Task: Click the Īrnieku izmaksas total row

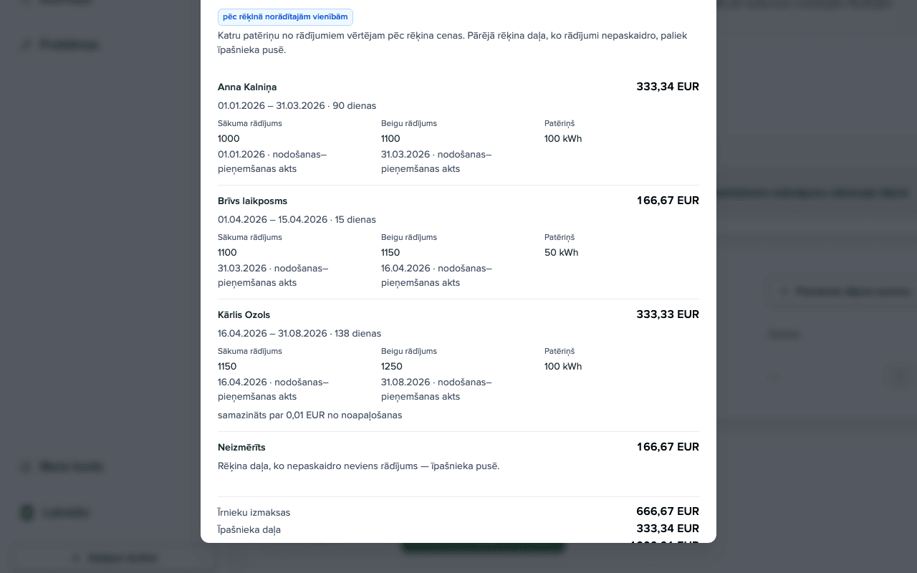Action: point(458,512)
